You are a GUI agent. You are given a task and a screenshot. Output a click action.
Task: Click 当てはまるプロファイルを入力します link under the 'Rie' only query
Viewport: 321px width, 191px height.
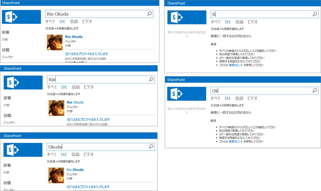[88, 119]
